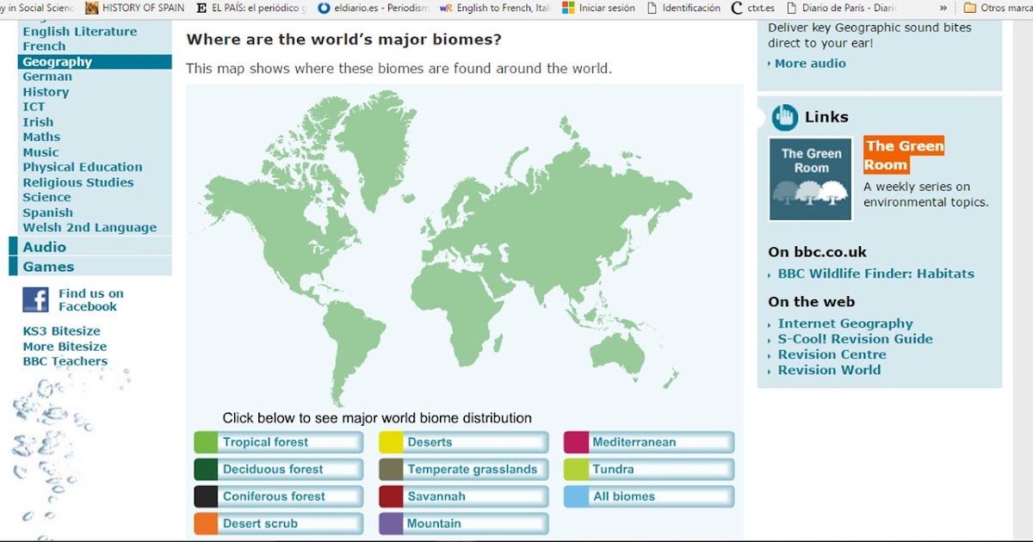The height and width of the screenshot is (542, 1033).
Task: Select the History subject in the sidebar
Action: 46,91
